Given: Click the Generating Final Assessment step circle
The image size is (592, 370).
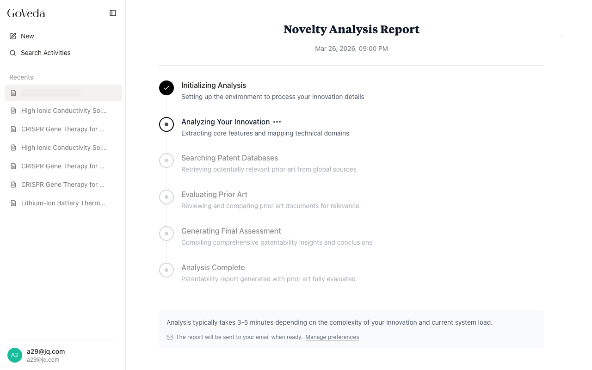Looking at the screenshot, I should pos(166,234).
